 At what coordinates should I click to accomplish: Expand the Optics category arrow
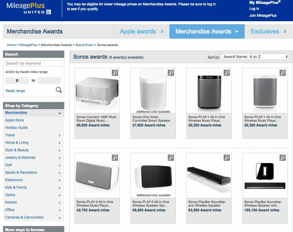click(59, 195)
